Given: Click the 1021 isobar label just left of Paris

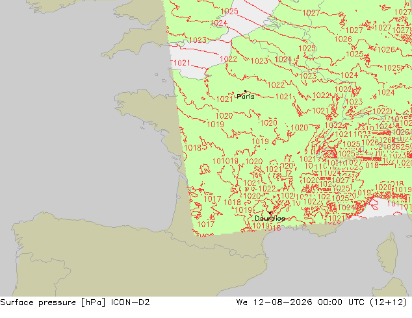Looking at the screenshot, I should [x=224, y=99].
